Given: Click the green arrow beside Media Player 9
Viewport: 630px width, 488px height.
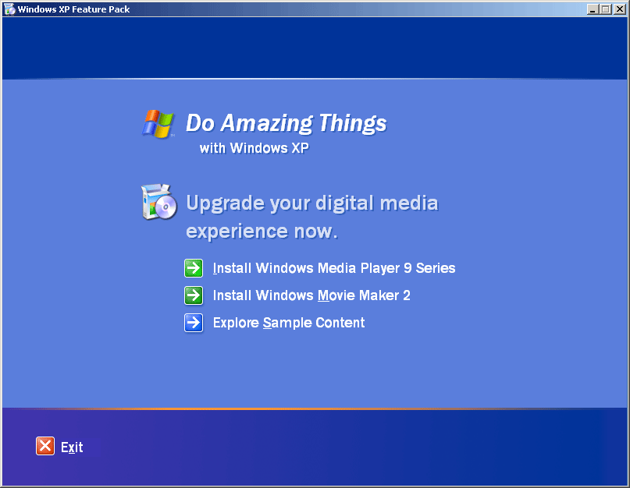Looking at the screenshot, I should [x=194, y=268].
